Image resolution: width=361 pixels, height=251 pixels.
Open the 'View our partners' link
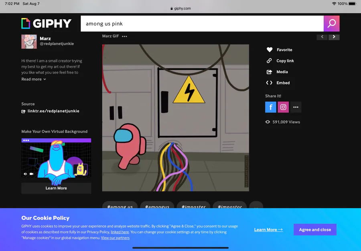coord(115,238)
